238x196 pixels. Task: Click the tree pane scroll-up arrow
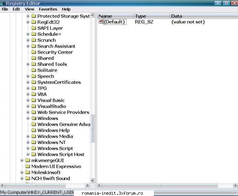pyautogui.click(x=92, y=15)
